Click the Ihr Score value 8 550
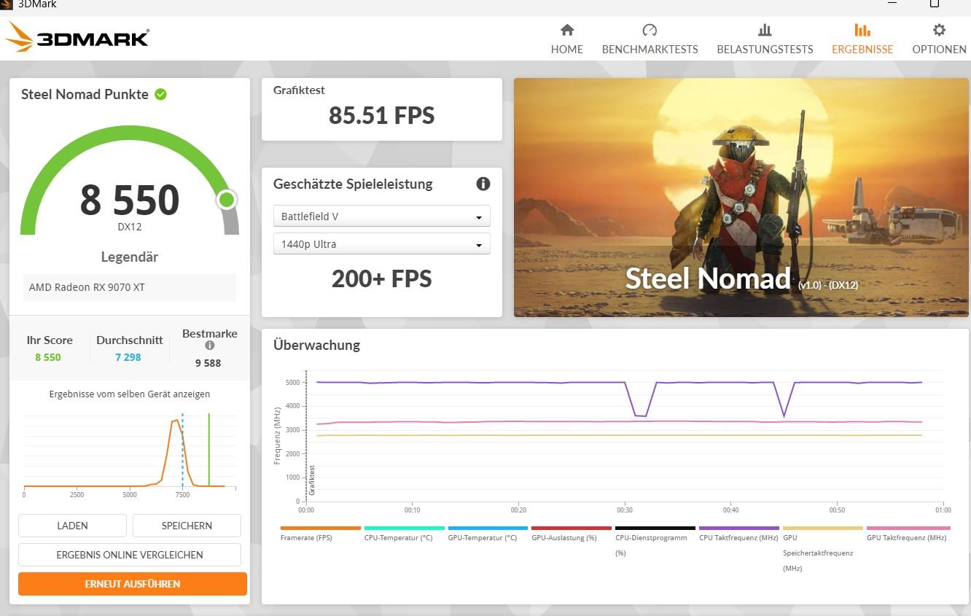Image resolution: width=971 pixels, height=616 pixels. point(48,357)
